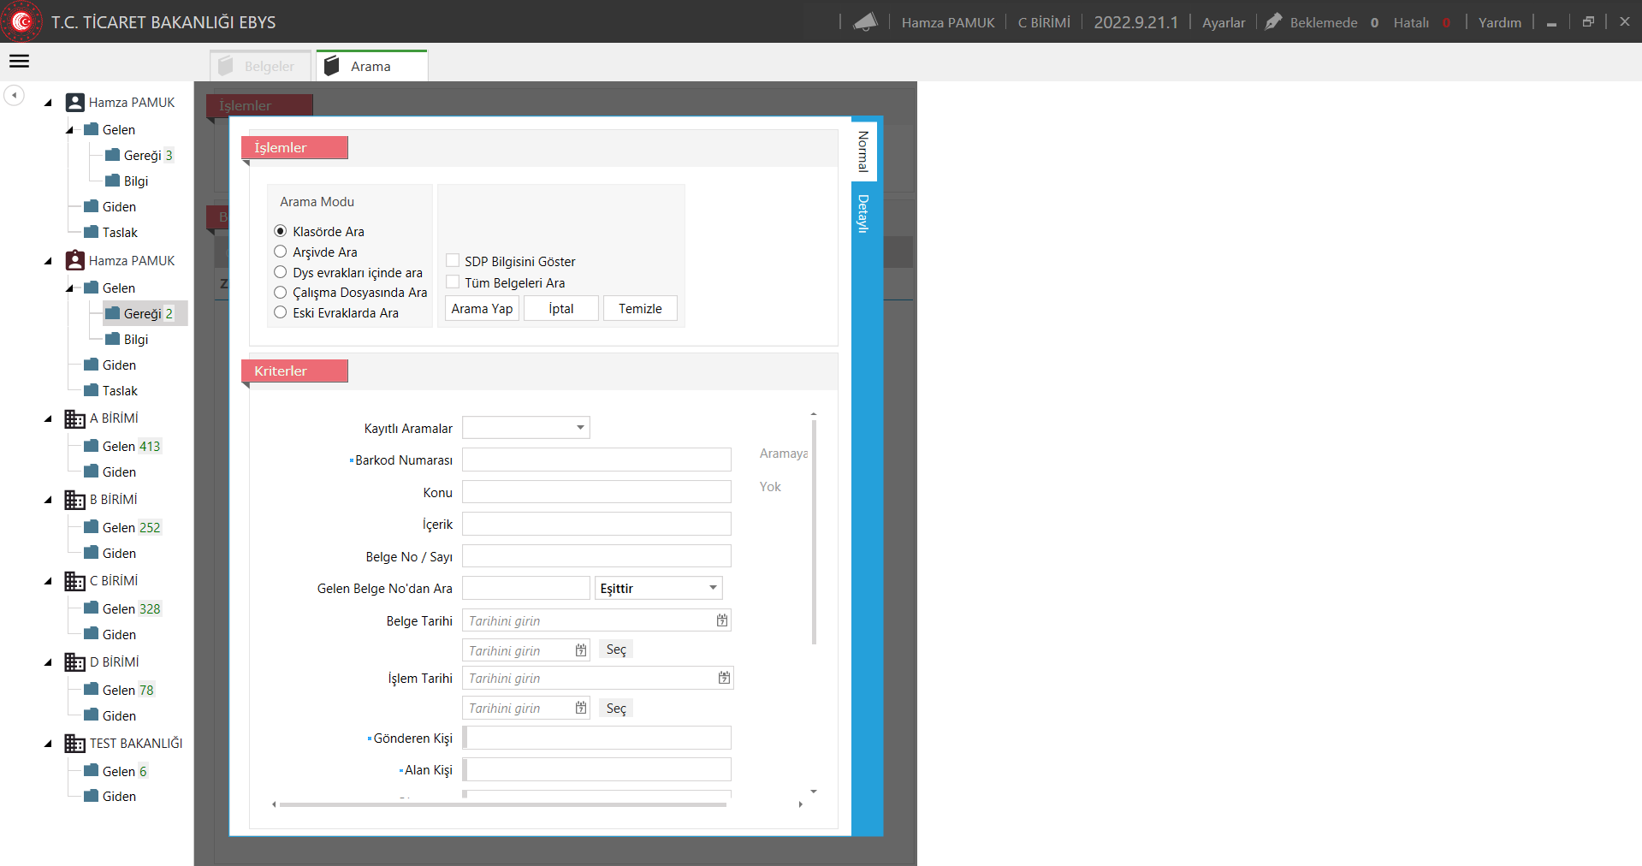The height and width of the screenshot is (866, 1642).
Task: Collapse the second Hamza PAMUK tree node
Action: (48, 261)
